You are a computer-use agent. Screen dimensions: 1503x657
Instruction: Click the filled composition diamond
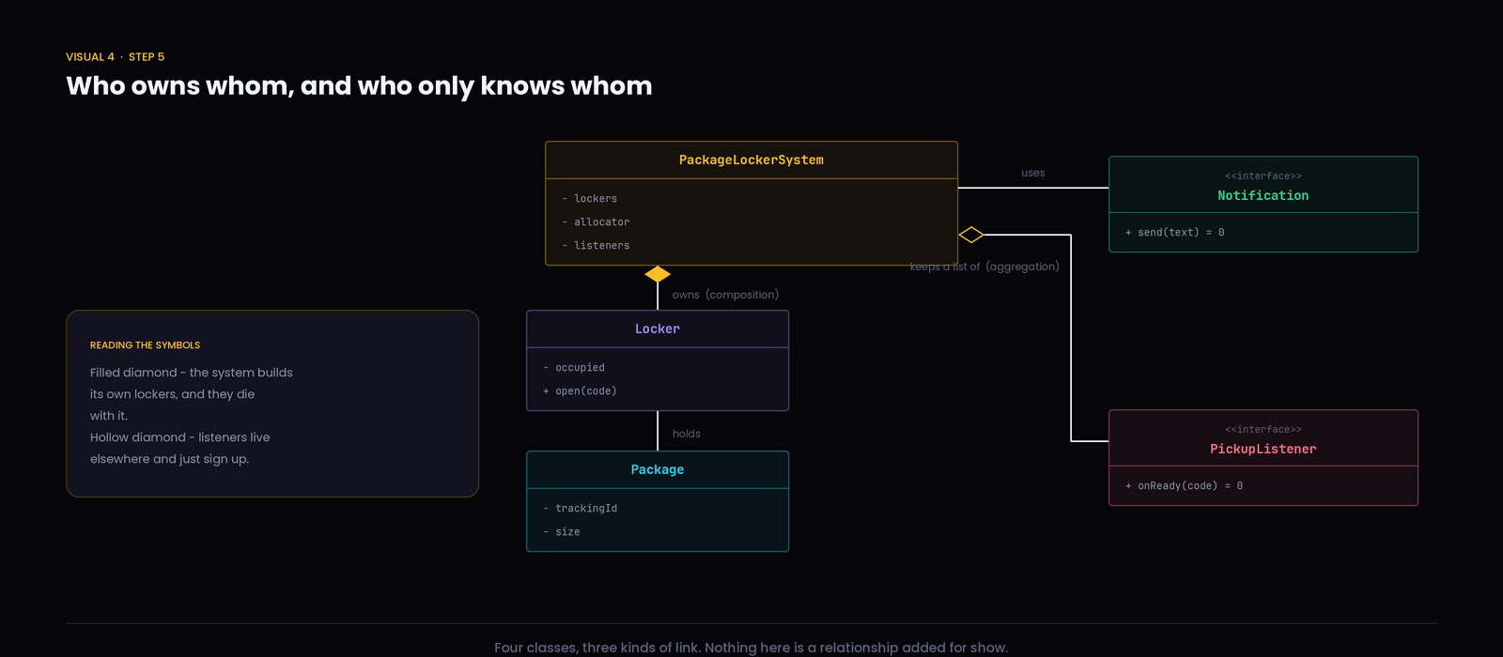(658, 274)
